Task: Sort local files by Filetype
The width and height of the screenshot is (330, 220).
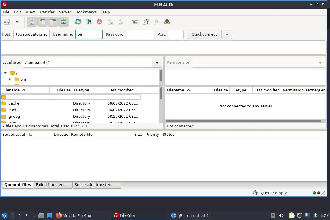Action: (89, 90)
